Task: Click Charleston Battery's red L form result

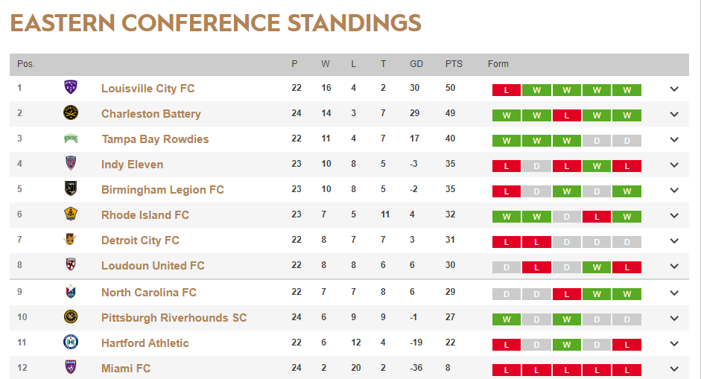Action: click(567, 115)
